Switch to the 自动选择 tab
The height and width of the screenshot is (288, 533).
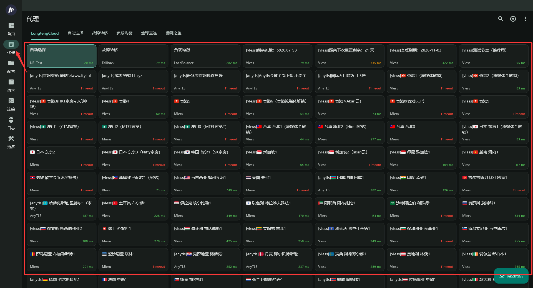[x=76, y=33]
